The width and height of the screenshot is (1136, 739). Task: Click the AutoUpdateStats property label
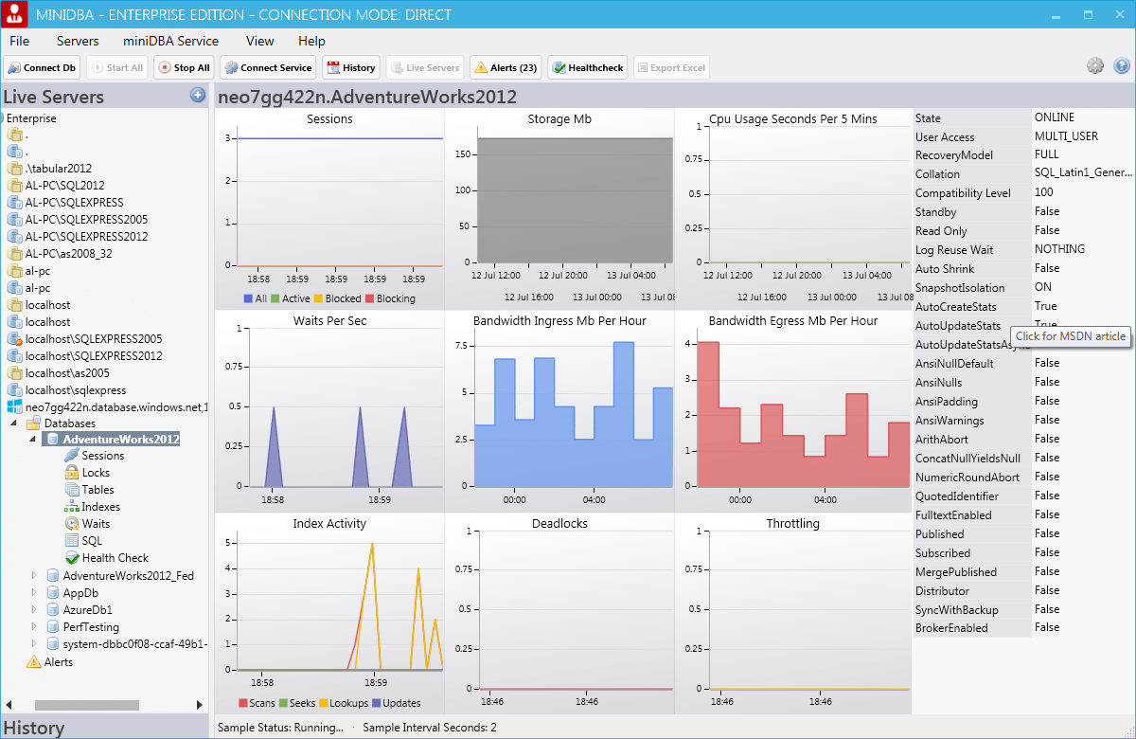click(x=958, y=326)
